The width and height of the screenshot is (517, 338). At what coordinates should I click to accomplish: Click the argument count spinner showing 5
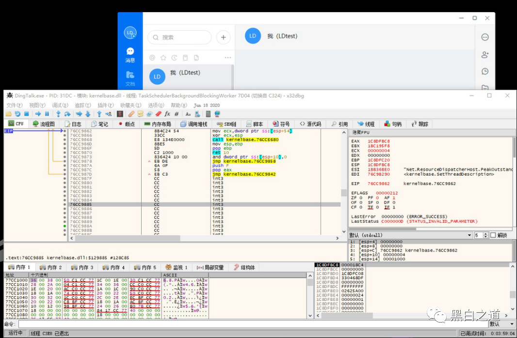[481, 235]
